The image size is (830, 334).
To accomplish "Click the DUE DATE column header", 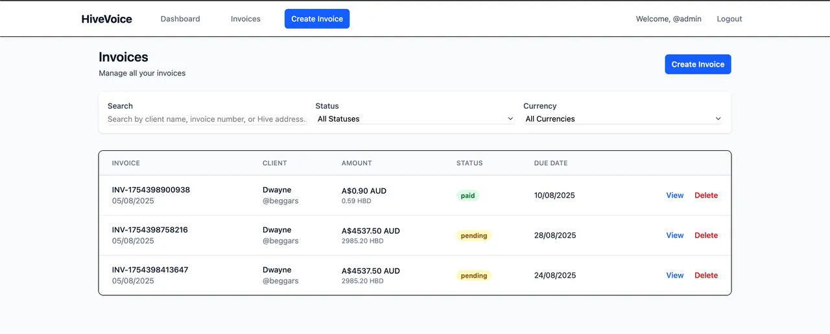I will point(551,163).
